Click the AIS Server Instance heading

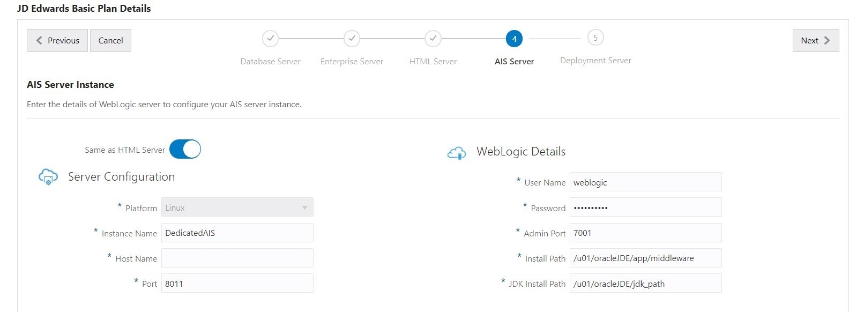pos(70,85)
